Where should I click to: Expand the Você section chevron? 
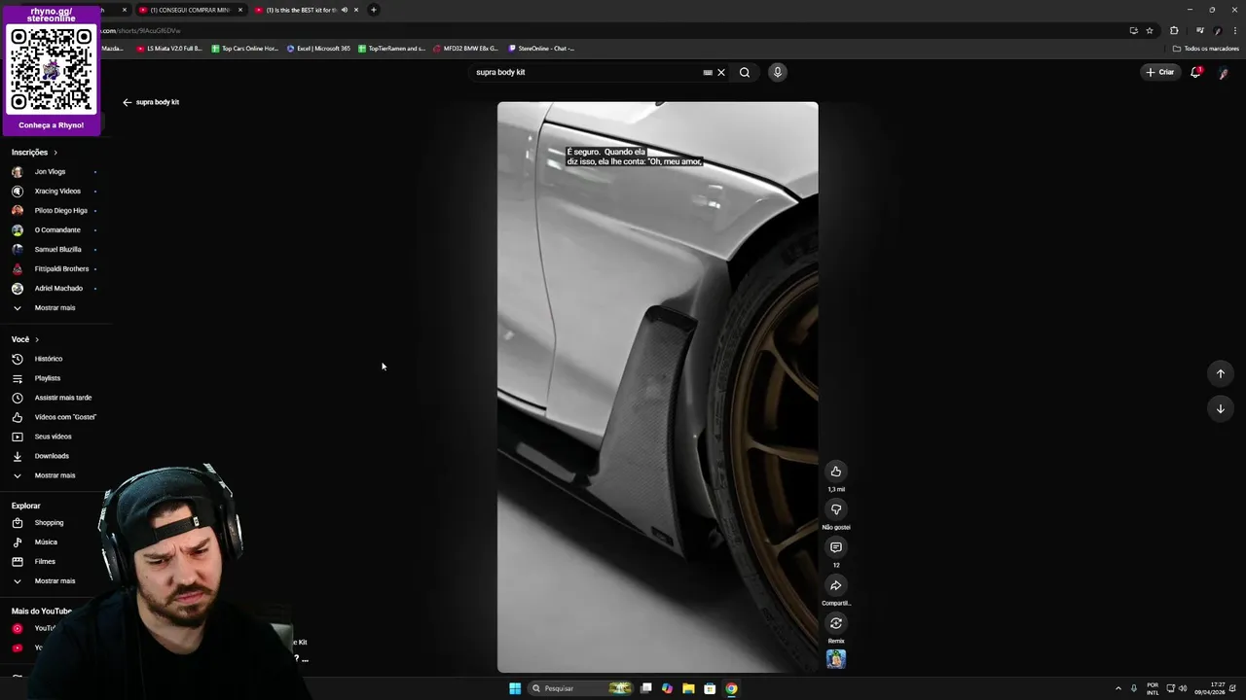[37, 339]
